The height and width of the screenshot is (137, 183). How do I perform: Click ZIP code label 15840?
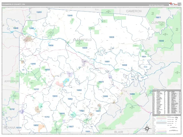16,28
